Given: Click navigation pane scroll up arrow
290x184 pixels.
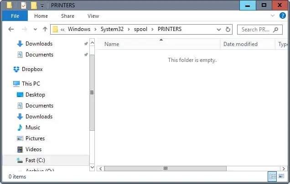Looking at the screenshot, I should pos(92,43).
